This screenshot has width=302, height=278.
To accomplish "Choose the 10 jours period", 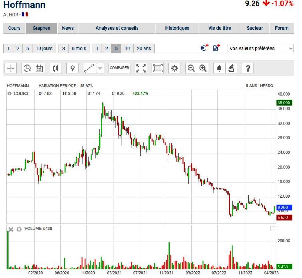I will pos(44,49).
